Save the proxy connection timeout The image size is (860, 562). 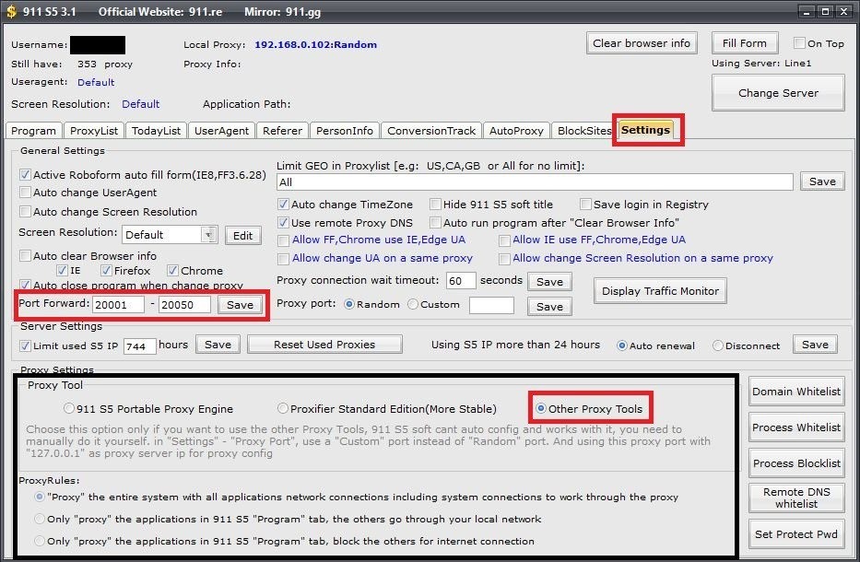click(549, 282)
